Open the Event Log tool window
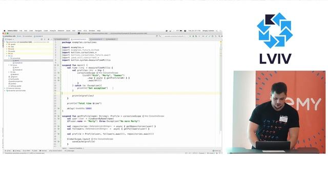 [x=216, y=151]
